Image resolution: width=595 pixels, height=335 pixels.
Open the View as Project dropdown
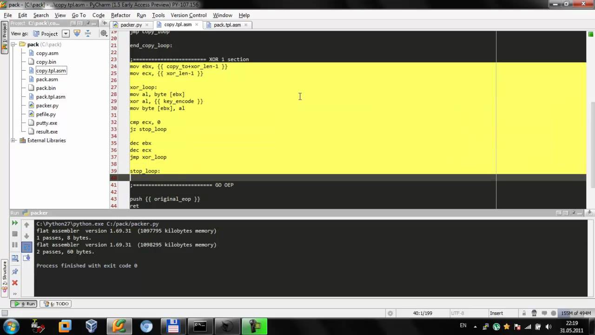pyautogui.click(x=66, y=33)
